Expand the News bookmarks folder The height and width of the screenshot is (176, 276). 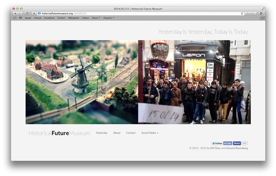[x=96, y=18]
